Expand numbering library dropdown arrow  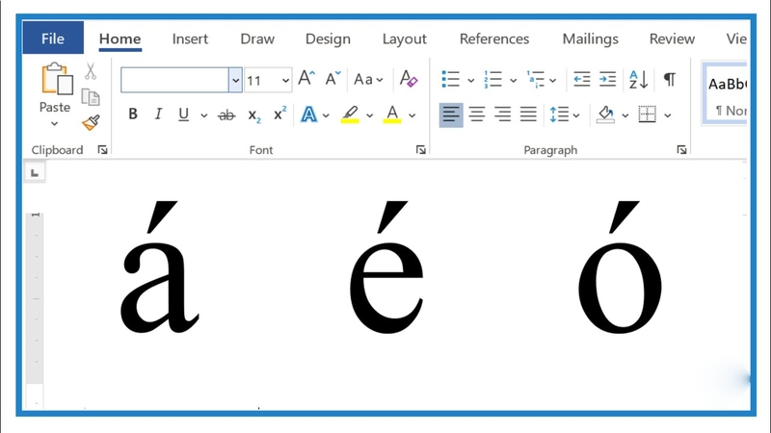[x=513, y=81]
